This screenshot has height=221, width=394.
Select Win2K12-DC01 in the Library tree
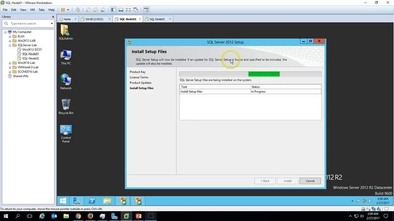tap(32, 50)
